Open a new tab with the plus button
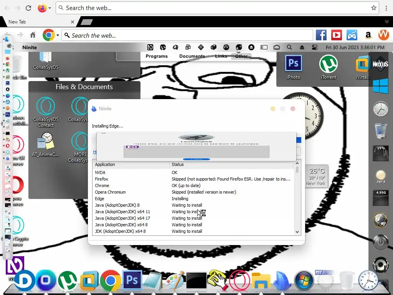 [87, 22]
